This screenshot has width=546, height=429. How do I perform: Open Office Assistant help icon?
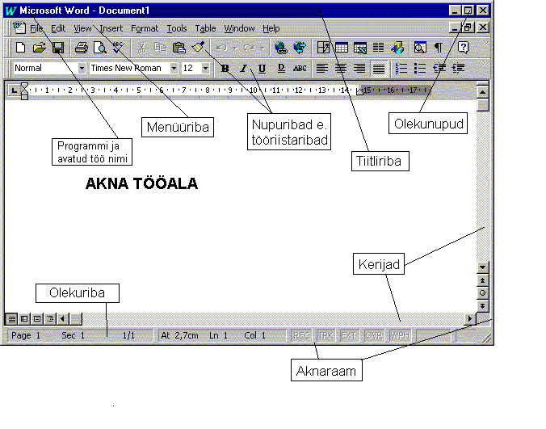[x=463, y=48]
